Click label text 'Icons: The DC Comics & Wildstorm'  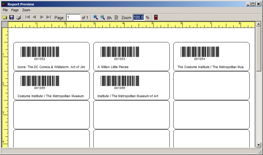click(43, 67)
